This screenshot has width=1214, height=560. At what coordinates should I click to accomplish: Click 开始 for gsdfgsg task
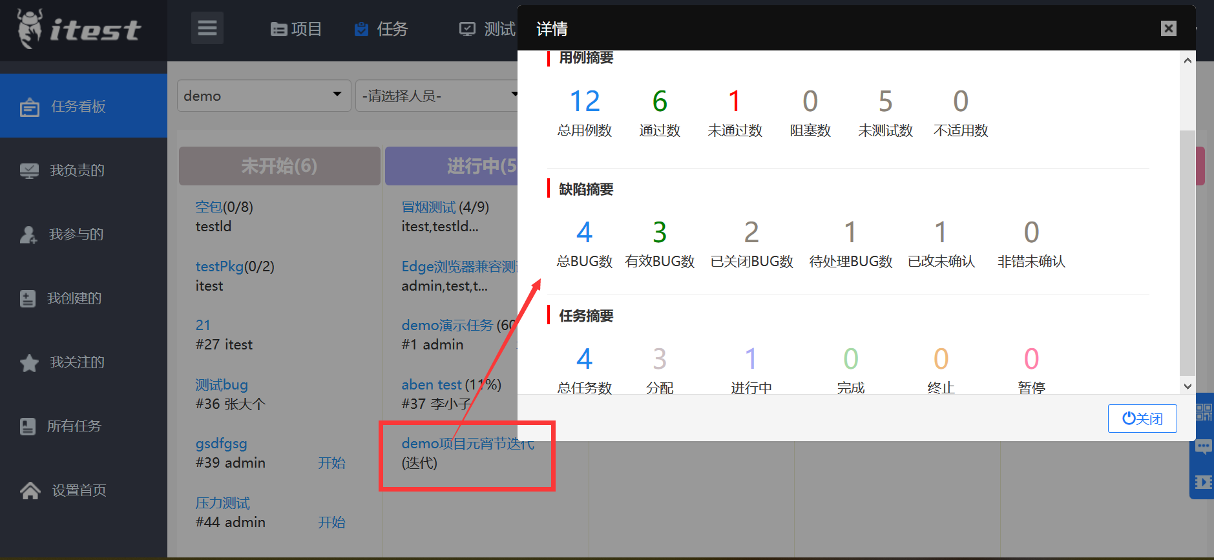[331, 462]
